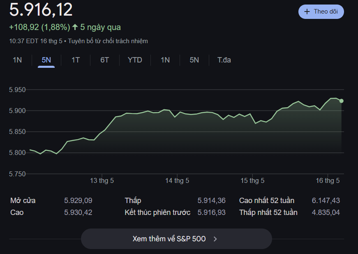This screenshot has width=358, height=254.
Task: Click the opening value 5.929,09
Action: [x=78, y=201]
